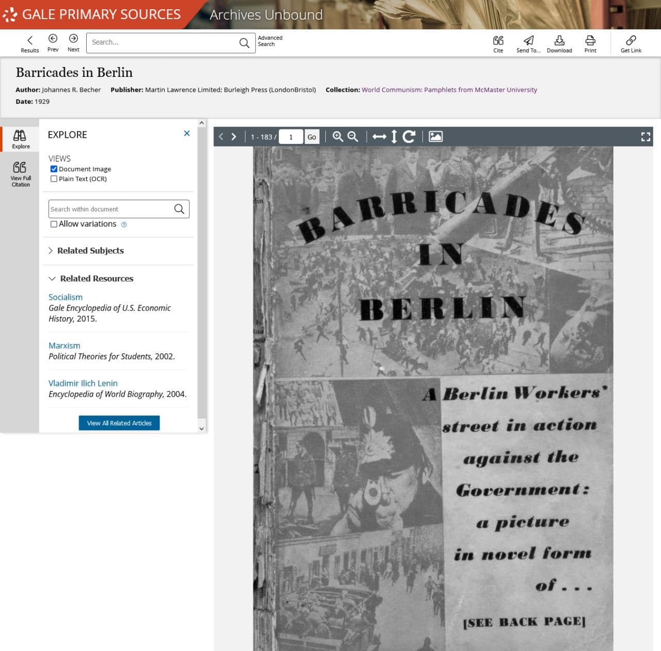Viewport: 661px width, 651px height.
Task: Zoom in on the document image
Action: [x=338, y=136]
